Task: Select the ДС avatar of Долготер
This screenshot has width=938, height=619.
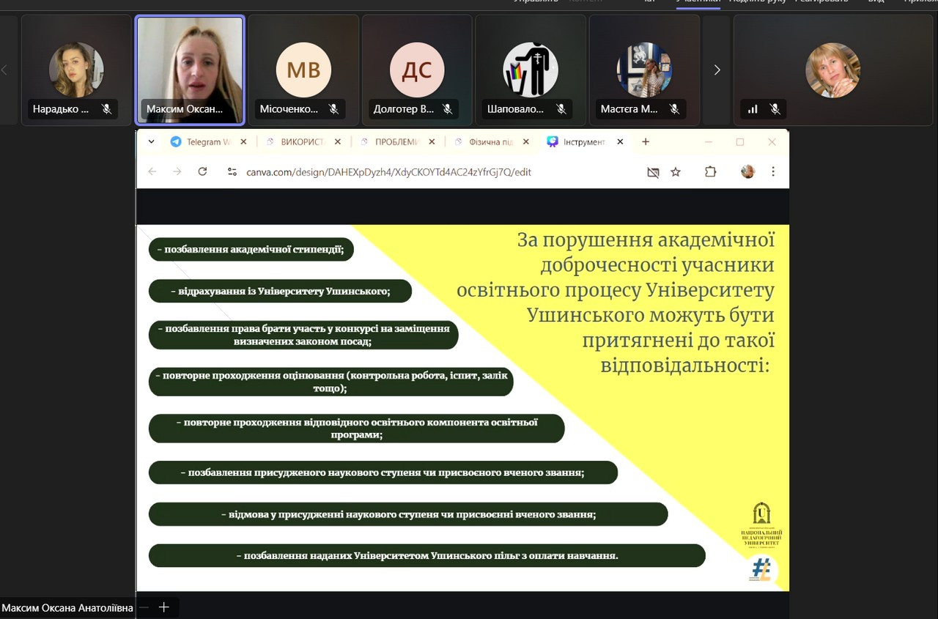Action: [417, 70]
